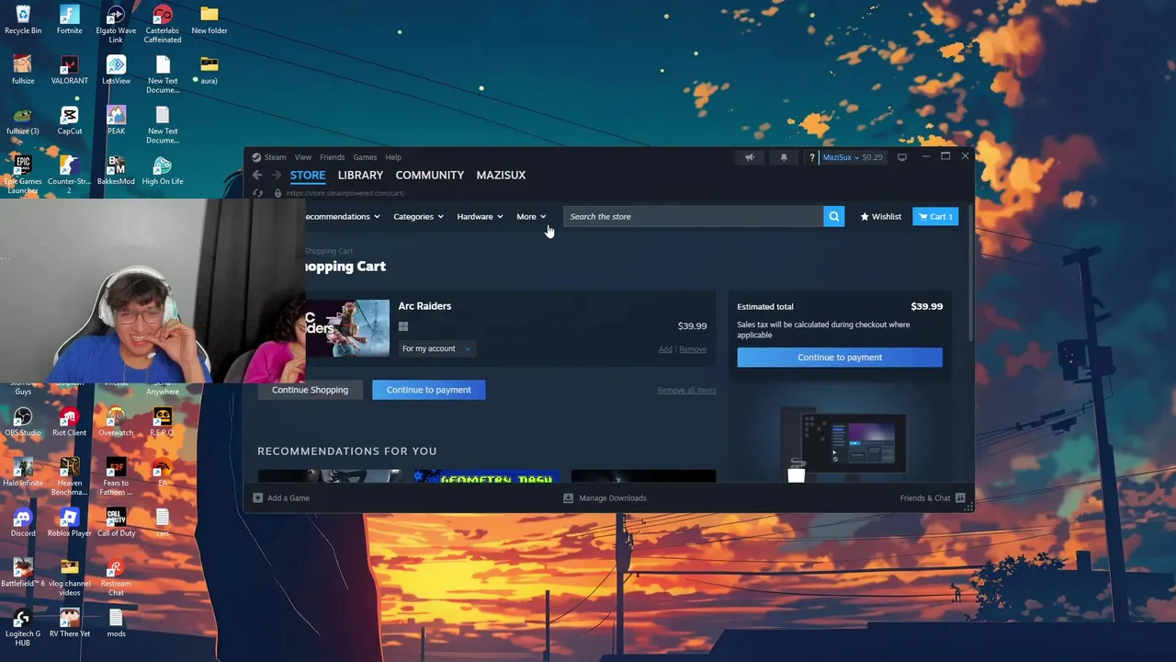This screenshot has width=1176, height=662.
Task: Select the STORE tab
Action: coord(308,175)
